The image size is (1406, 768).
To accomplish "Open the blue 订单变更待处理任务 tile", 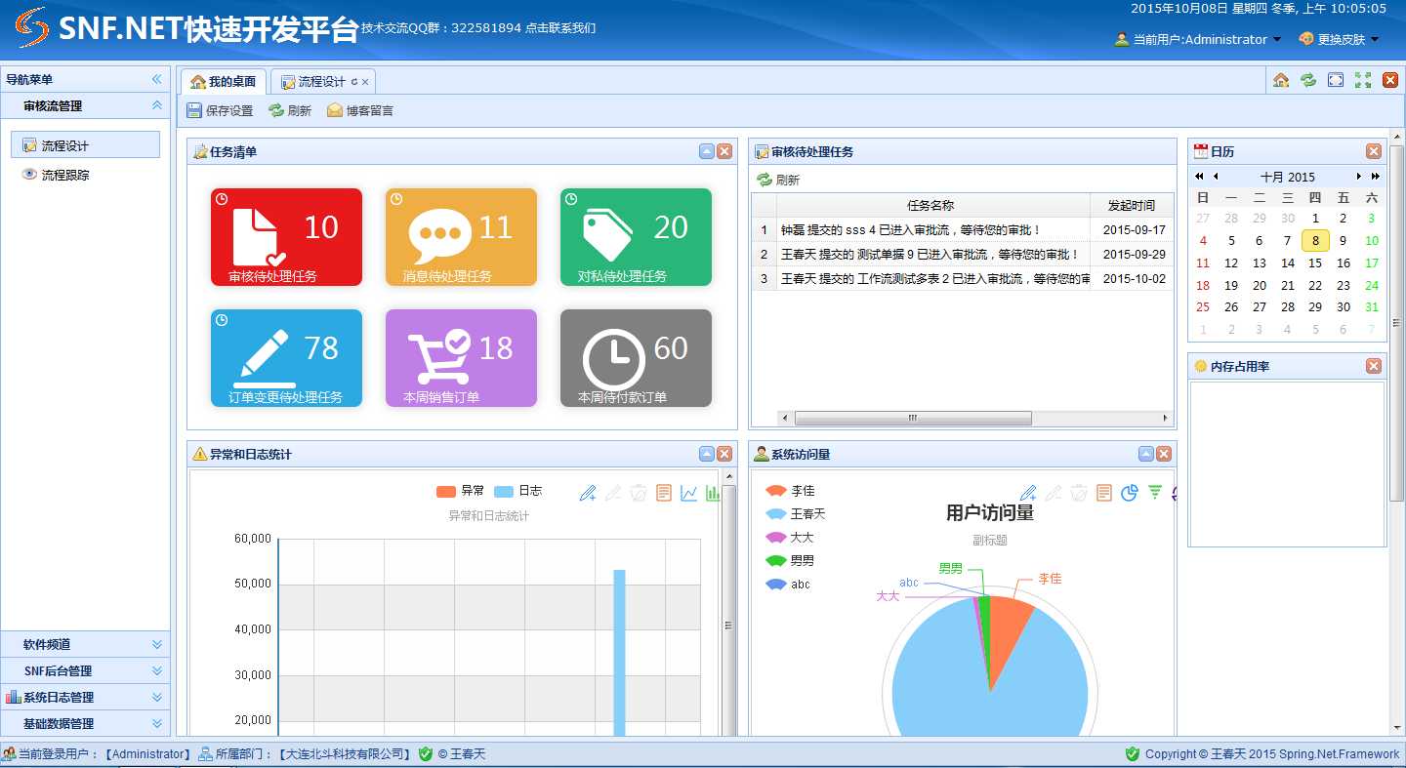I will click(x=286, y=358).
